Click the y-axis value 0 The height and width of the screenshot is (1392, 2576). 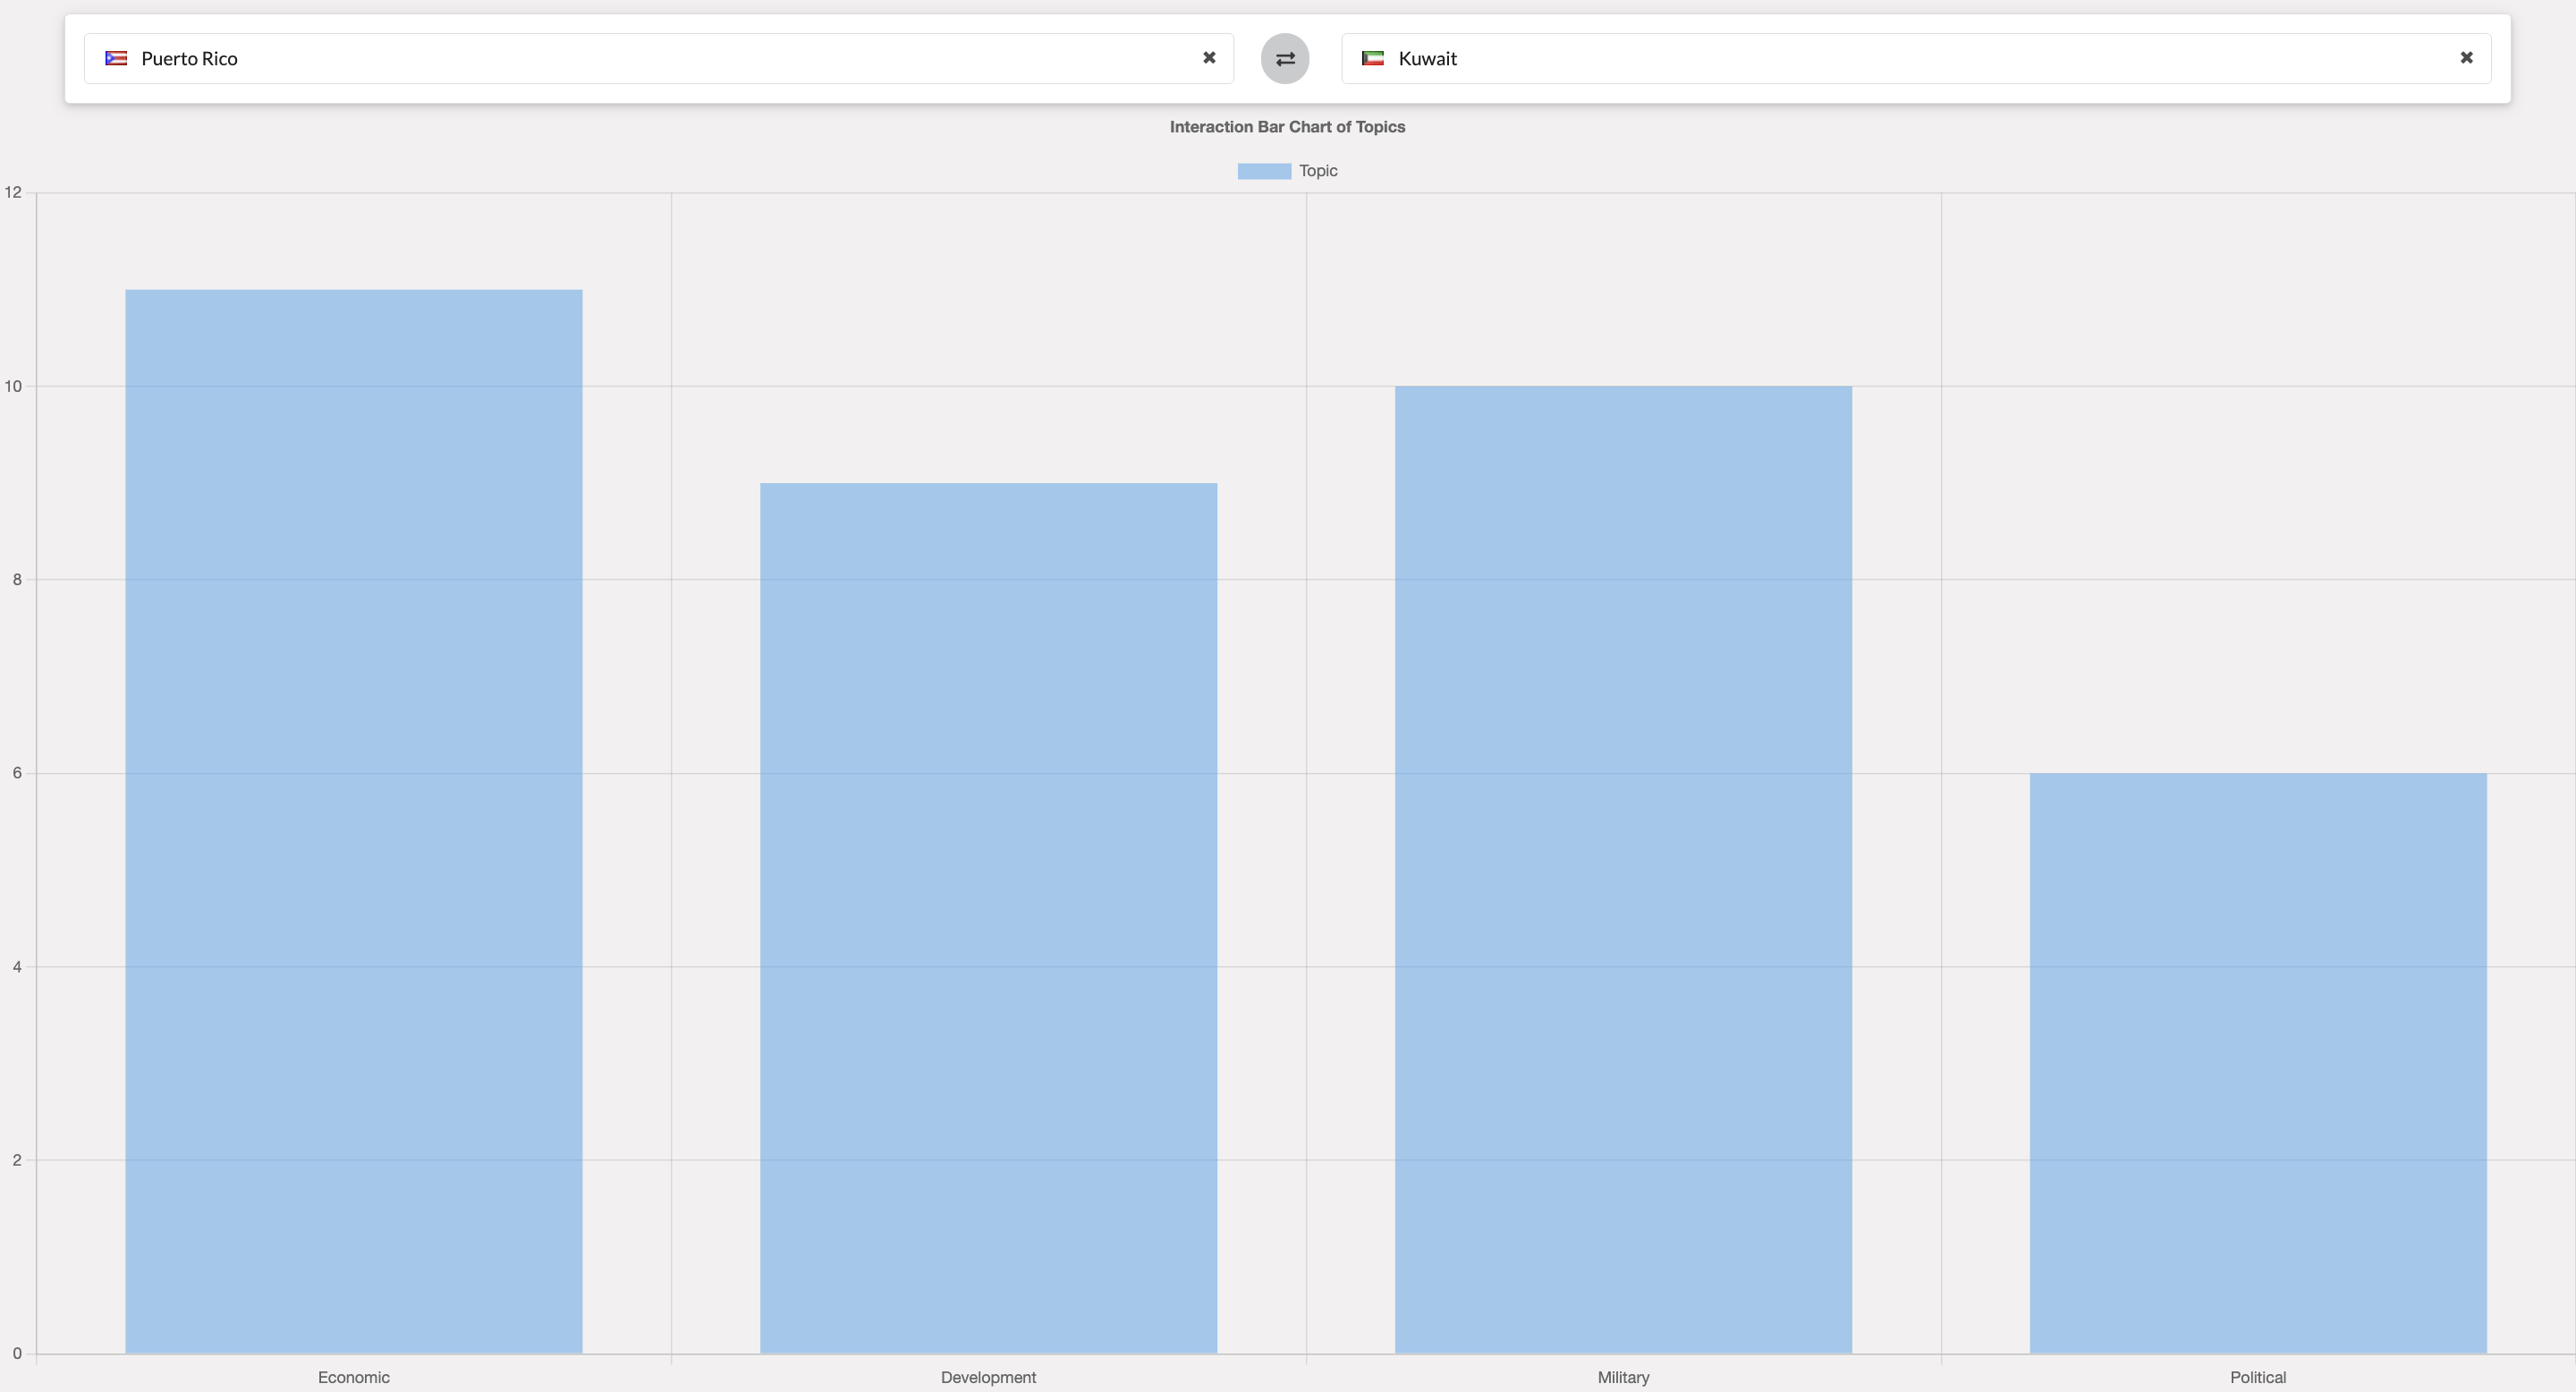tap(17, 1354)
